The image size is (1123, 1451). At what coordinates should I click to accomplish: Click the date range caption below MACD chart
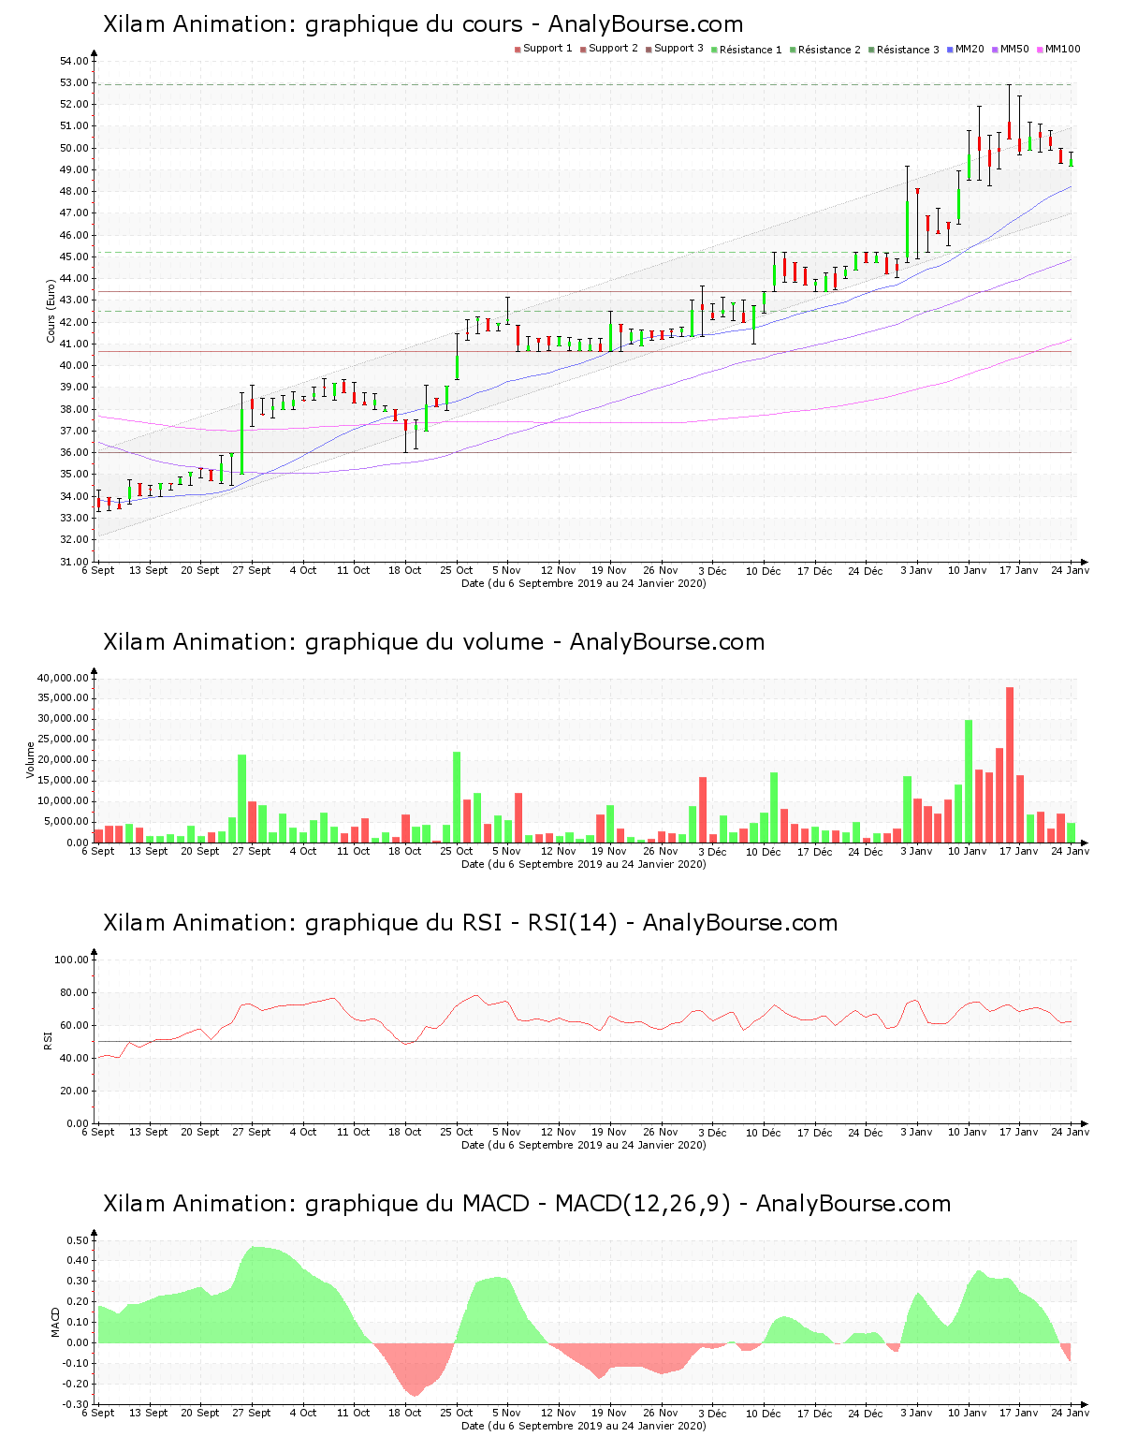[584, 1426]
